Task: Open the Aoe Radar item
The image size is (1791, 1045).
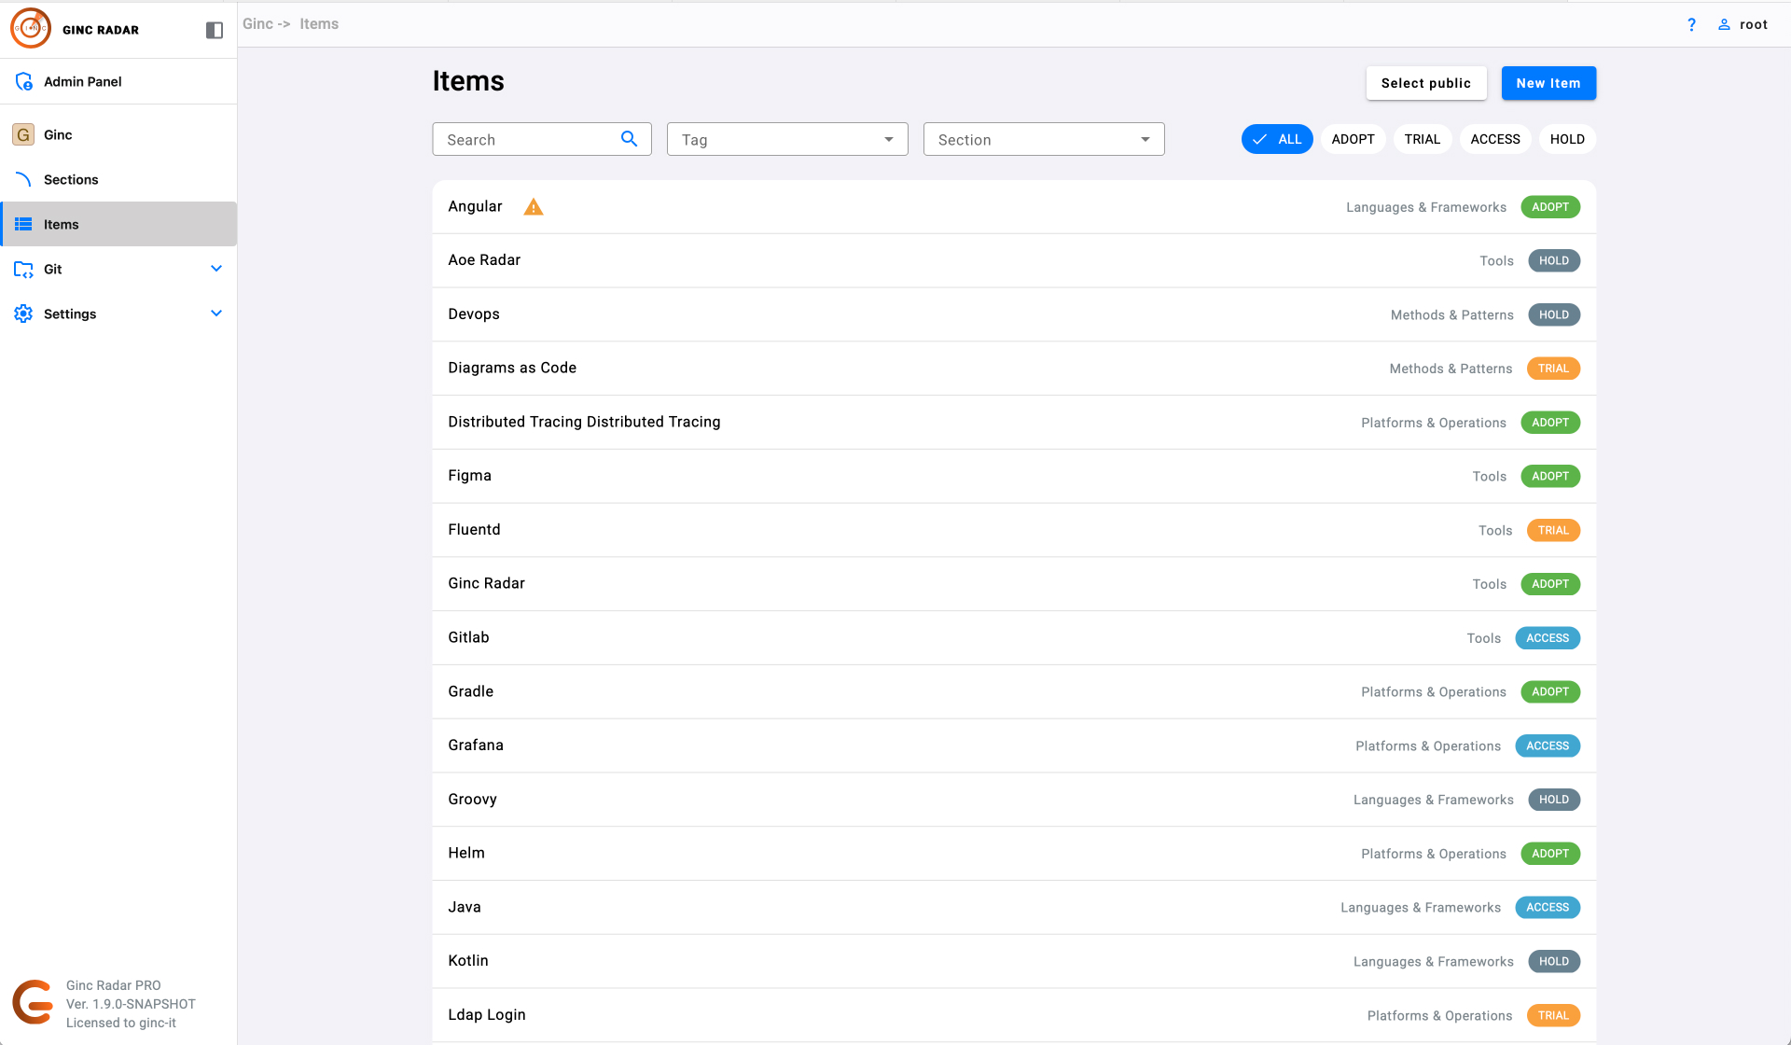Action: (x=1014, y=260)
